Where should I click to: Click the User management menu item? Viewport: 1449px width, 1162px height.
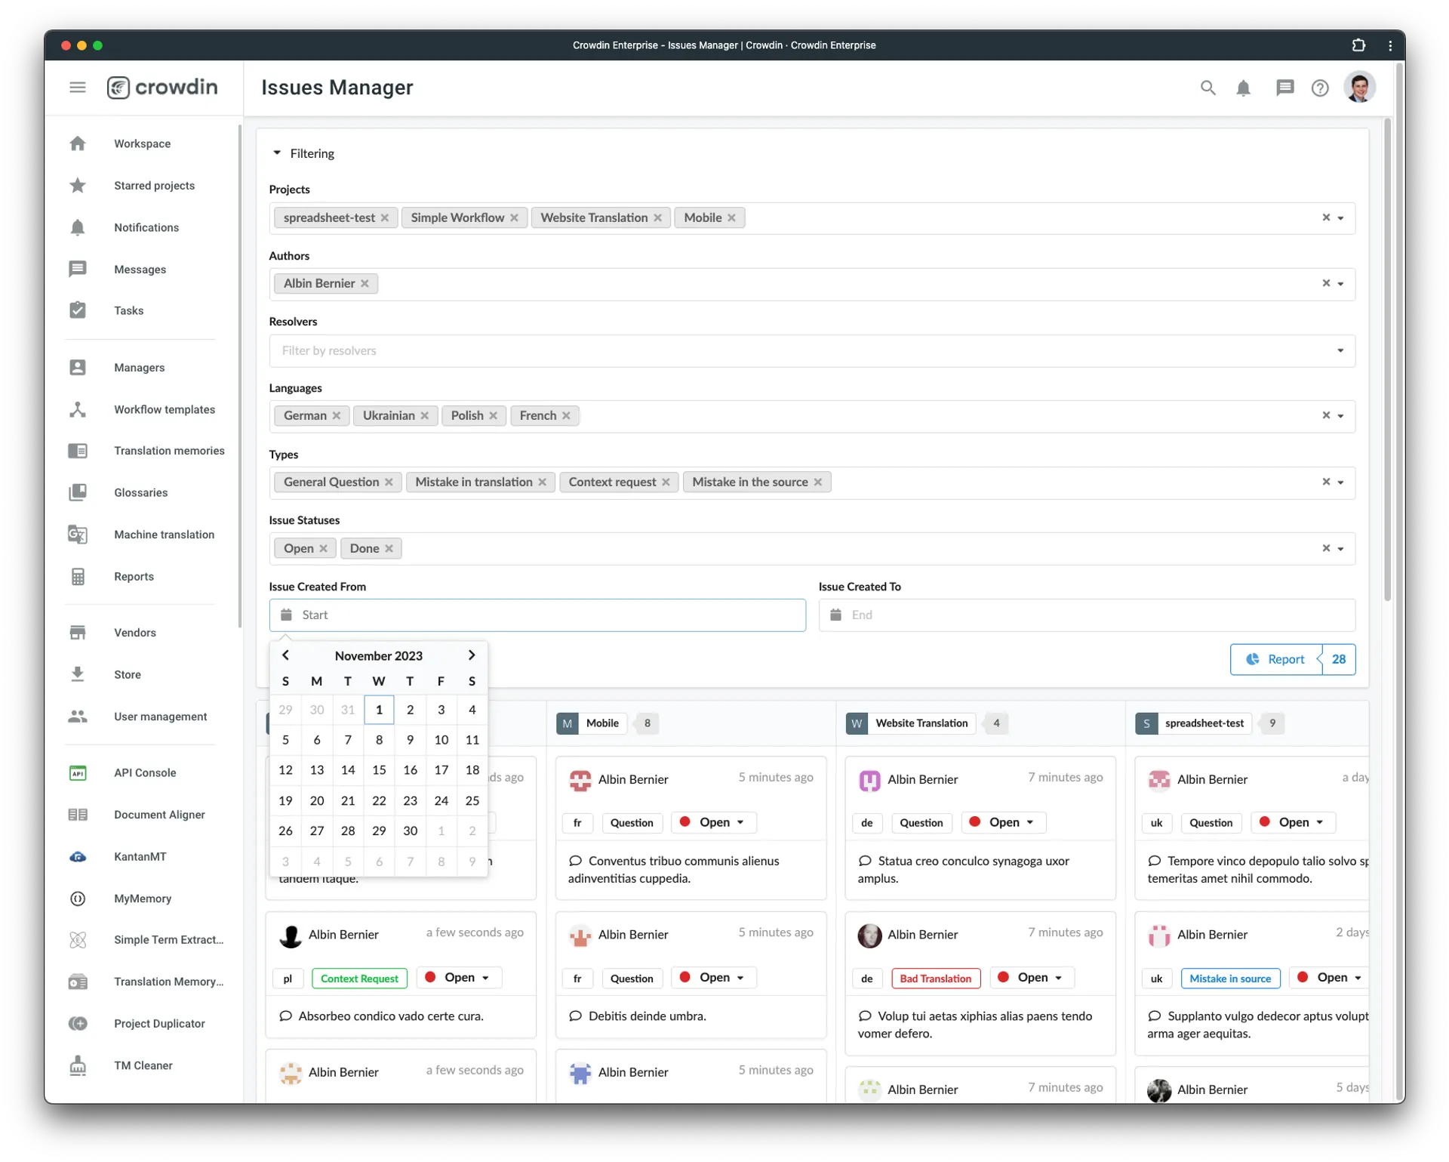(x=162, y=717)
